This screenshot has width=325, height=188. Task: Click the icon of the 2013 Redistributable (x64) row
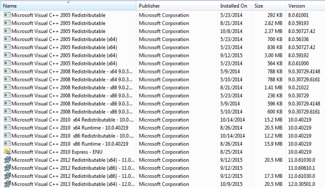[7, 184]
